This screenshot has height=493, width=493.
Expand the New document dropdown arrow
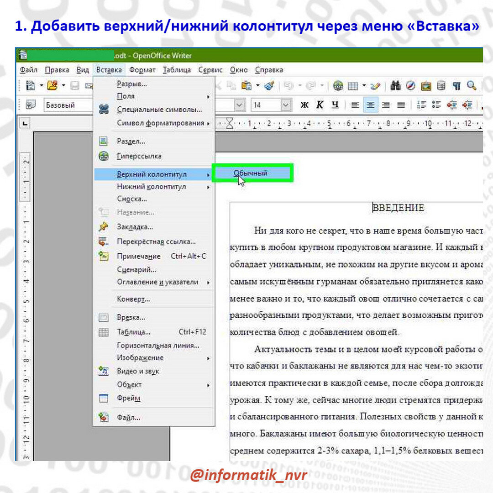click(x=41, y=85)
